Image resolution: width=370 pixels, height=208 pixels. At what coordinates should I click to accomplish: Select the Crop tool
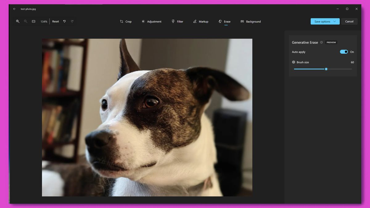click(x=126, y=21)
